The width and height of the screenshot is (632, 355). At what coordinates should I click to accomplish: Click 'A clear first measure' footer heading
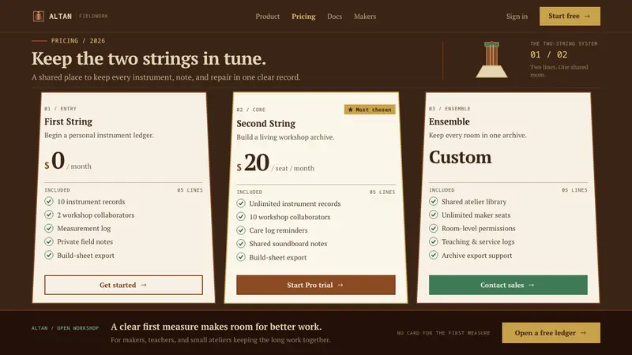click(216, 327)
